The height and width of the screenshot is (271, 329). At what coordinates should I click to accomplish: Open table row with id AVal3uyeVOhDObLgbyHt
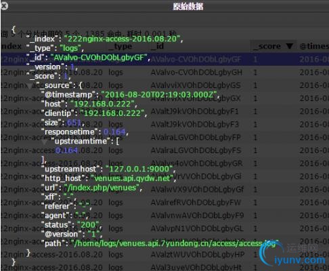coord(164,266)
